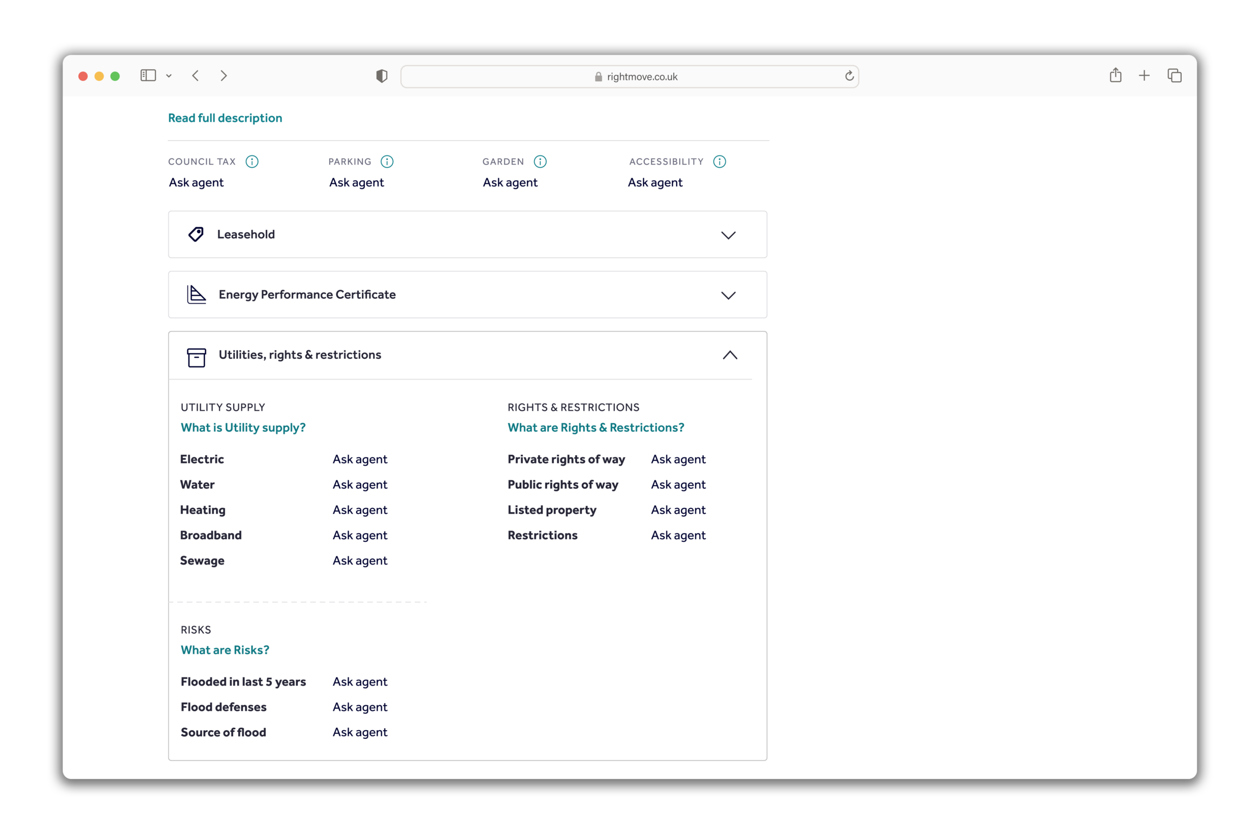Show the tab overview

(1174, 75)
